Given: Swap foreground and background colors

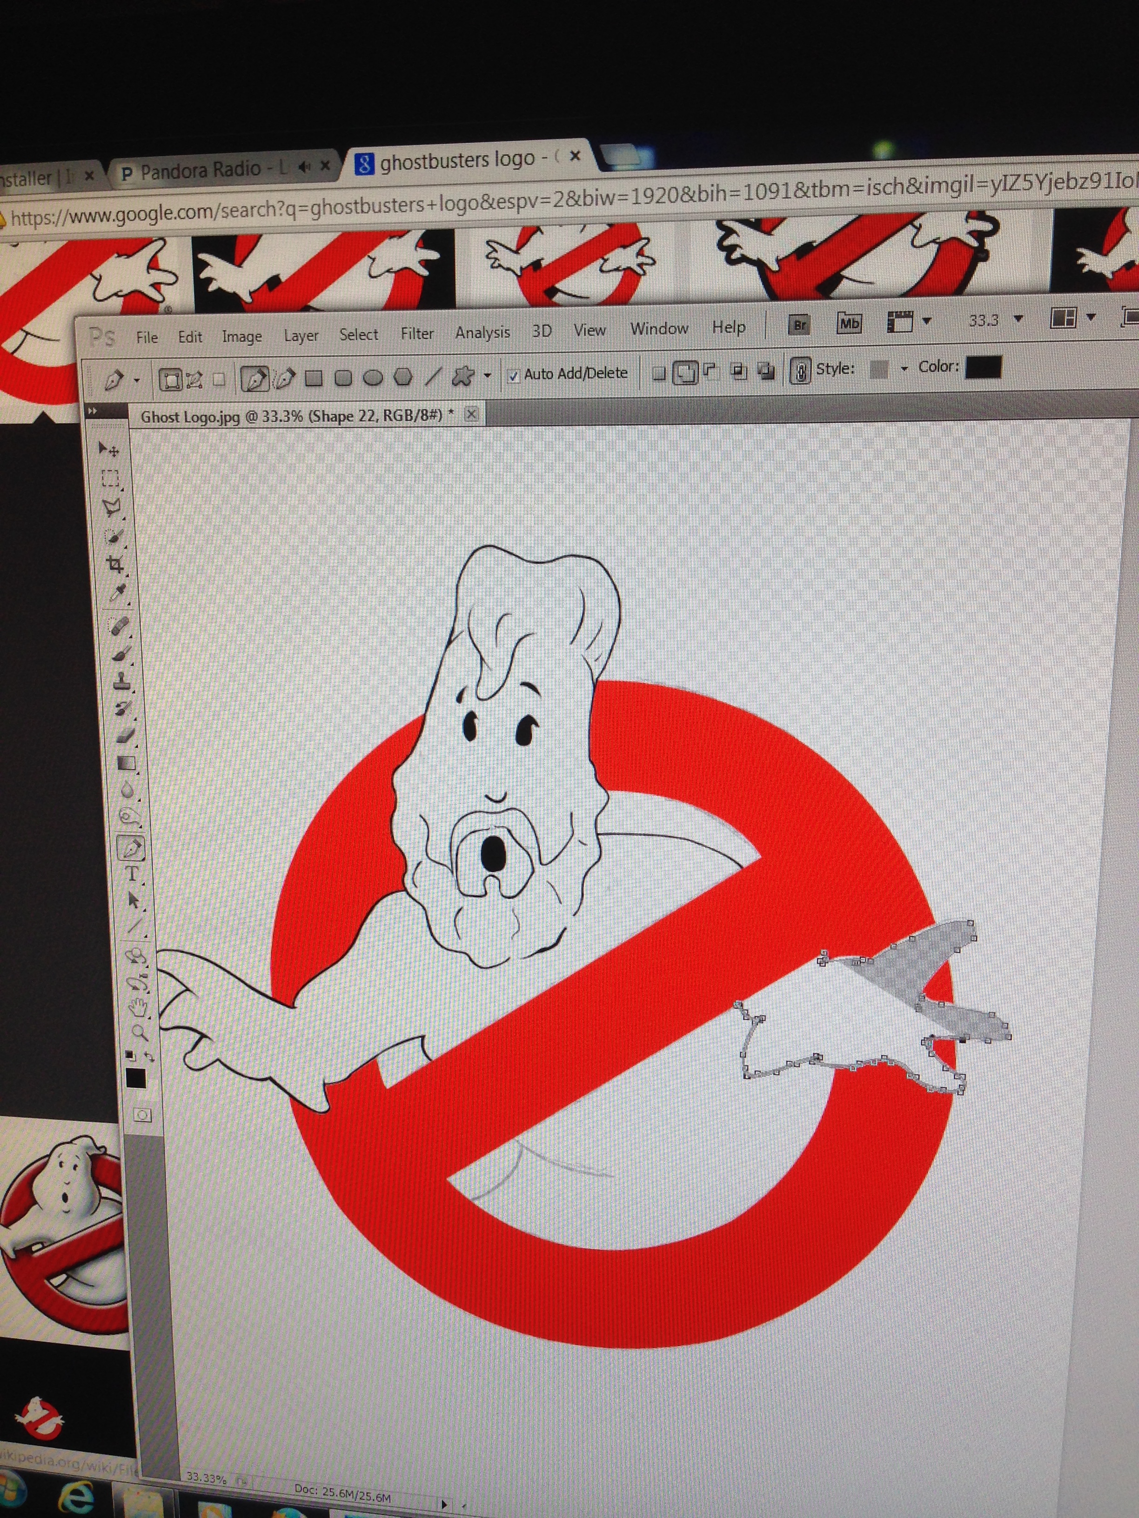Looking at the screenshot, I should 150,1058.
